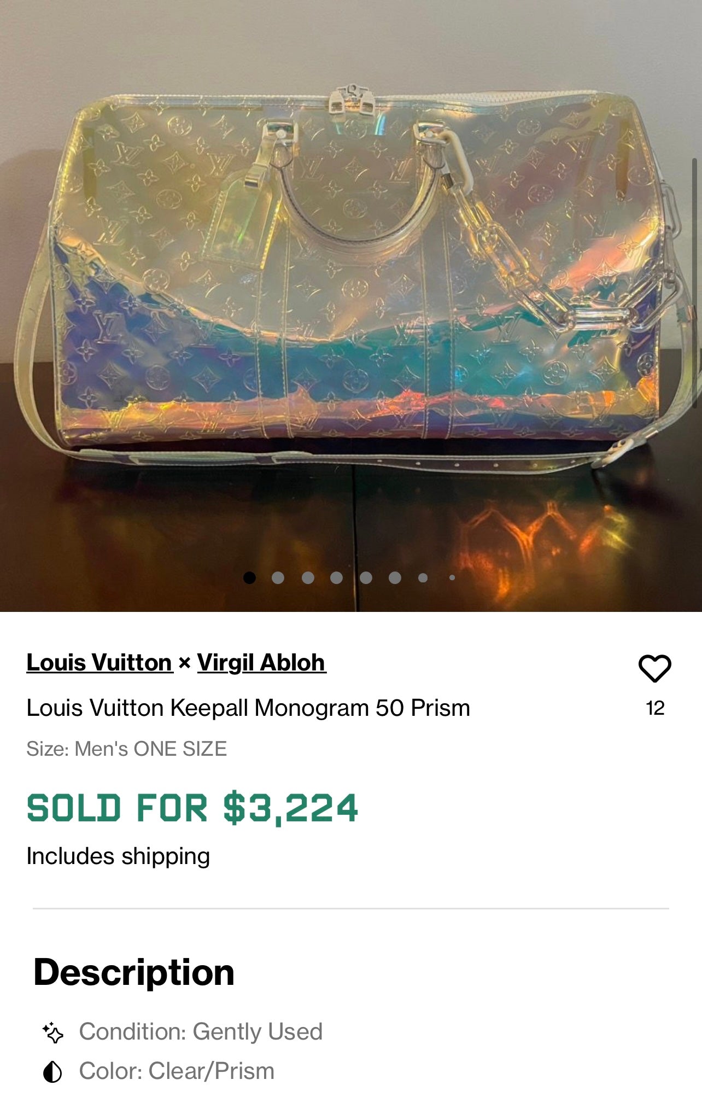Go to the first carousel image dot

click(249, 577)
